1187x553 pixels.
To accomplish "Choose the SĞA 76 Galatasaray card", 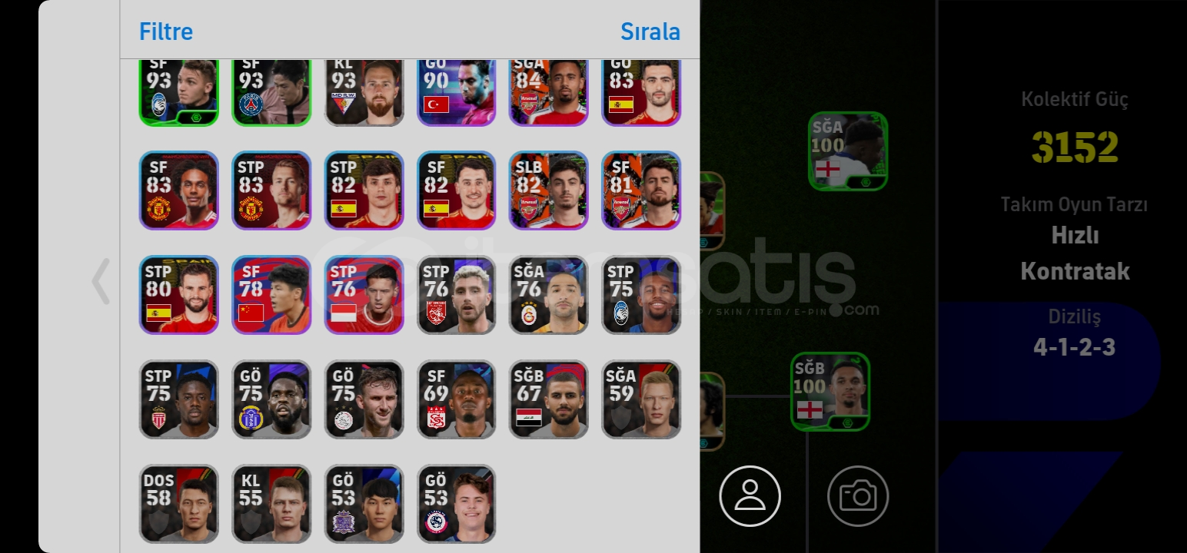I will click(x=549, y=295).
